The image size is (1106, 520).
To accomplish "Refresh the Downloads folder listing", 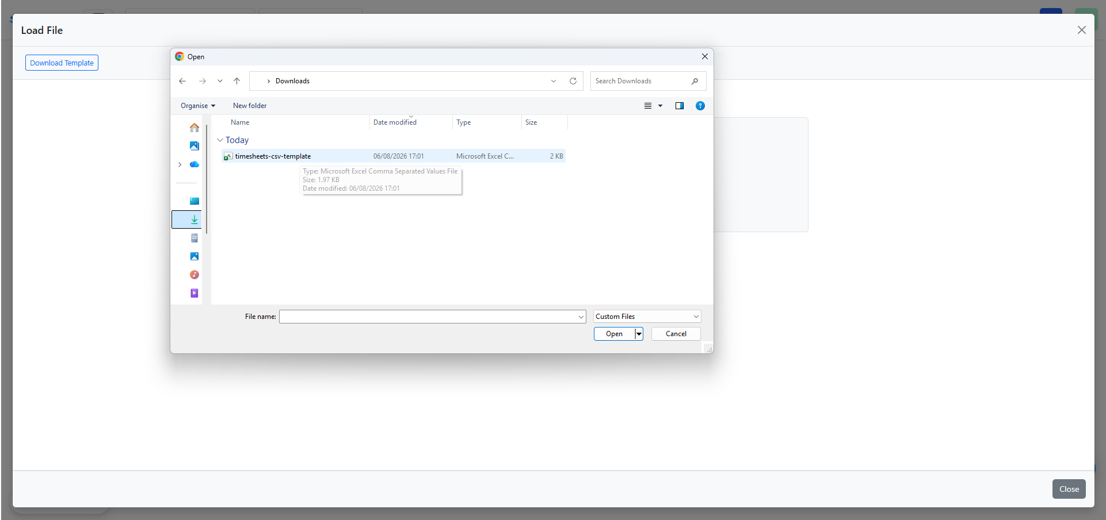I will tap(573, 81).
